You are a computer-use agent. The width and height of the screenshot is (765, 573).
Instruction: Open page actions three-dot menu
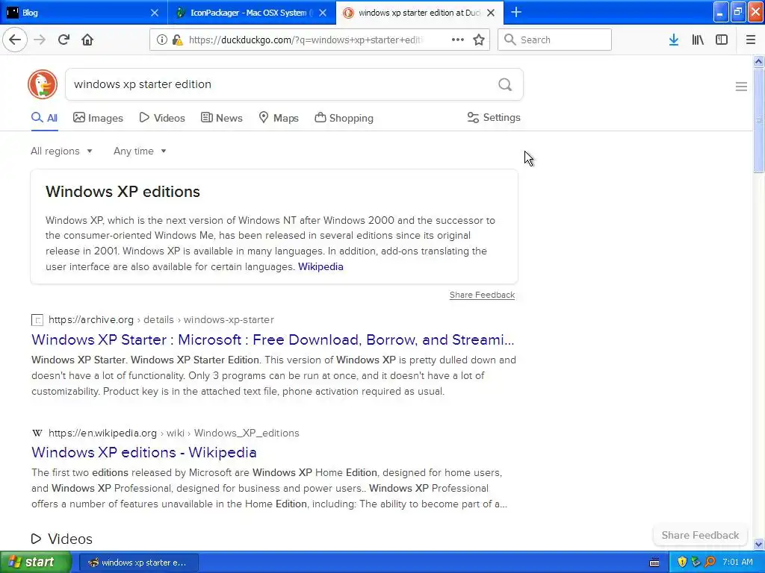(458, 40)
